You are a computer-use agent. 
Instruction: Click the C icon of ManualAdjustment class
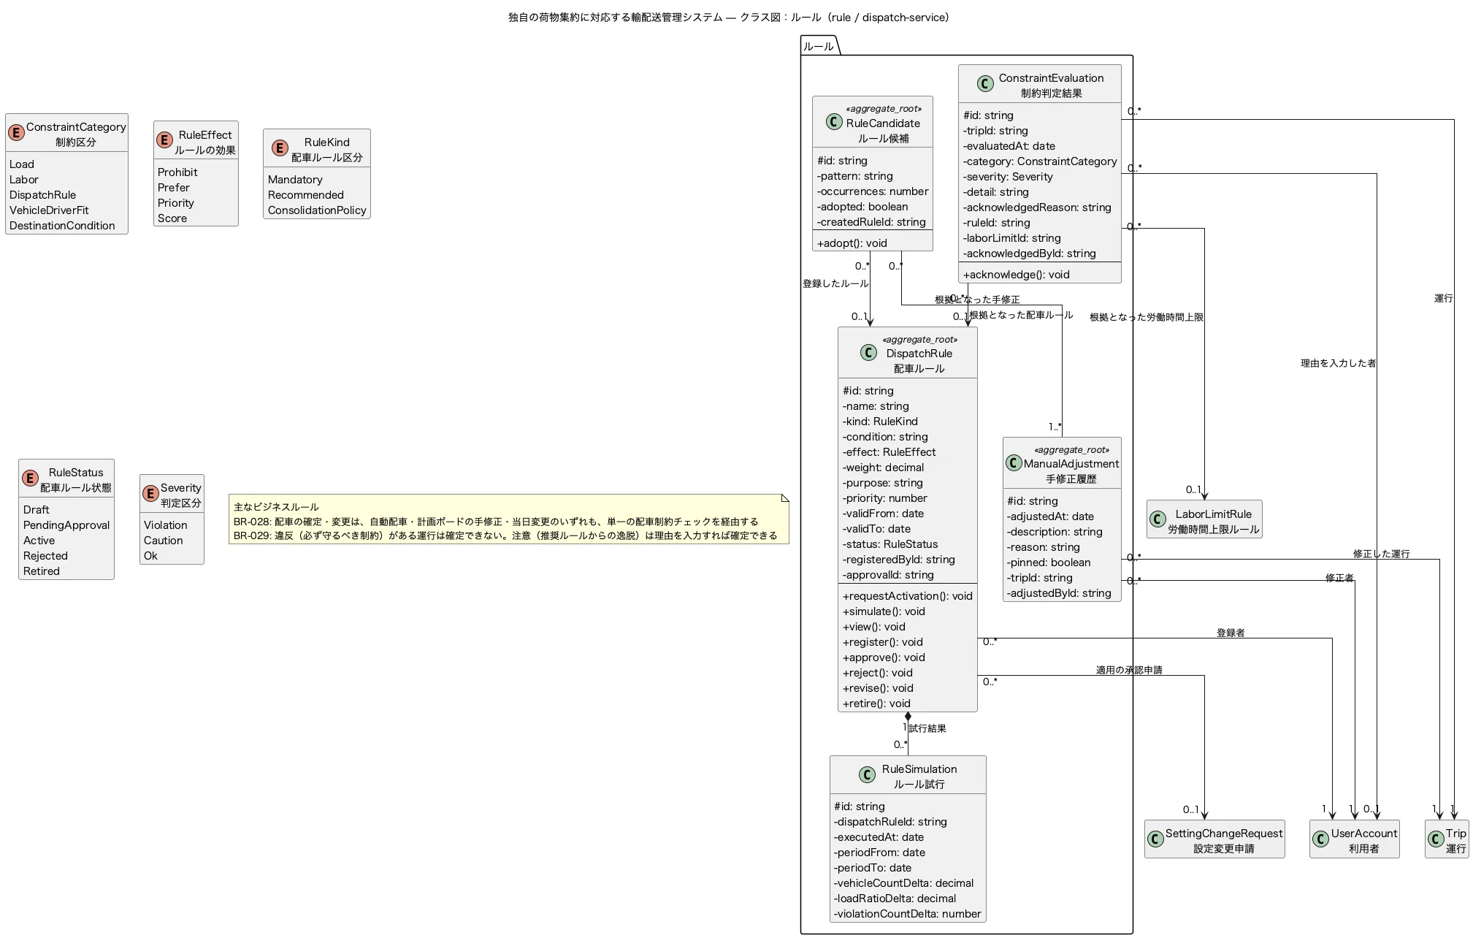click(1014, 463)
